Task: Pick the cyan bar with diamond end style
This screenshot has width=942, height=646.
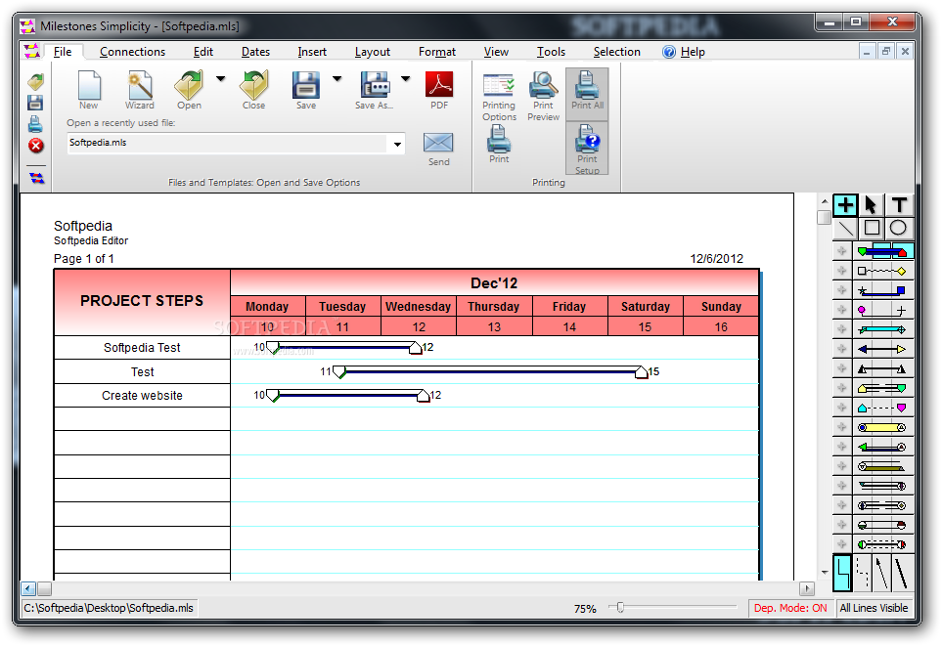Action: coord(882,329)
